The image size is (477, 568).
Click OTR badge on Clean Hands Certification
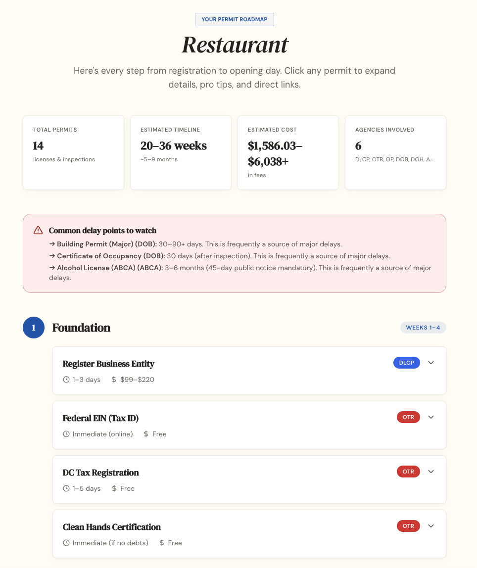click(x=409, y=525)
